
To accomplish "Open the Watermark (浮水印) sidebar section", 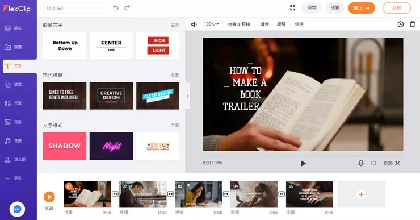I will (15, 159).
